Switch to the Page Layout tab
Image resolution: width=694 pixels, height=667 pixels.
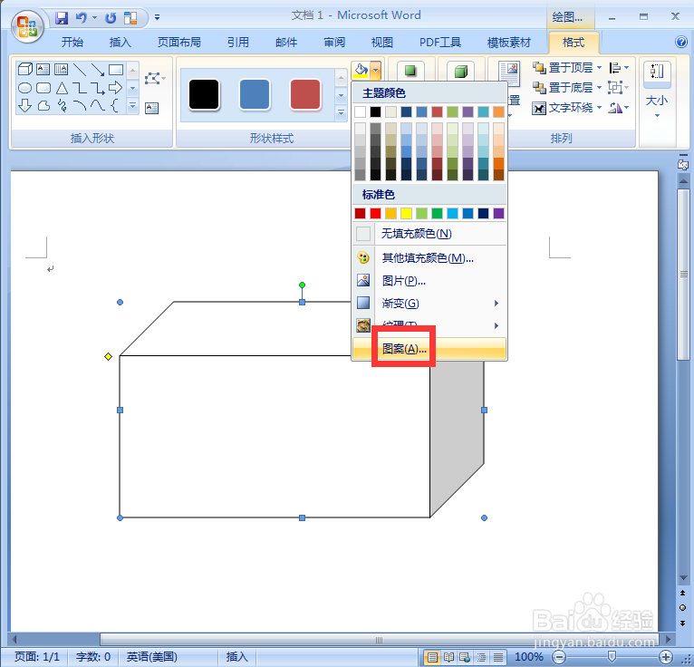coord(179,43)
